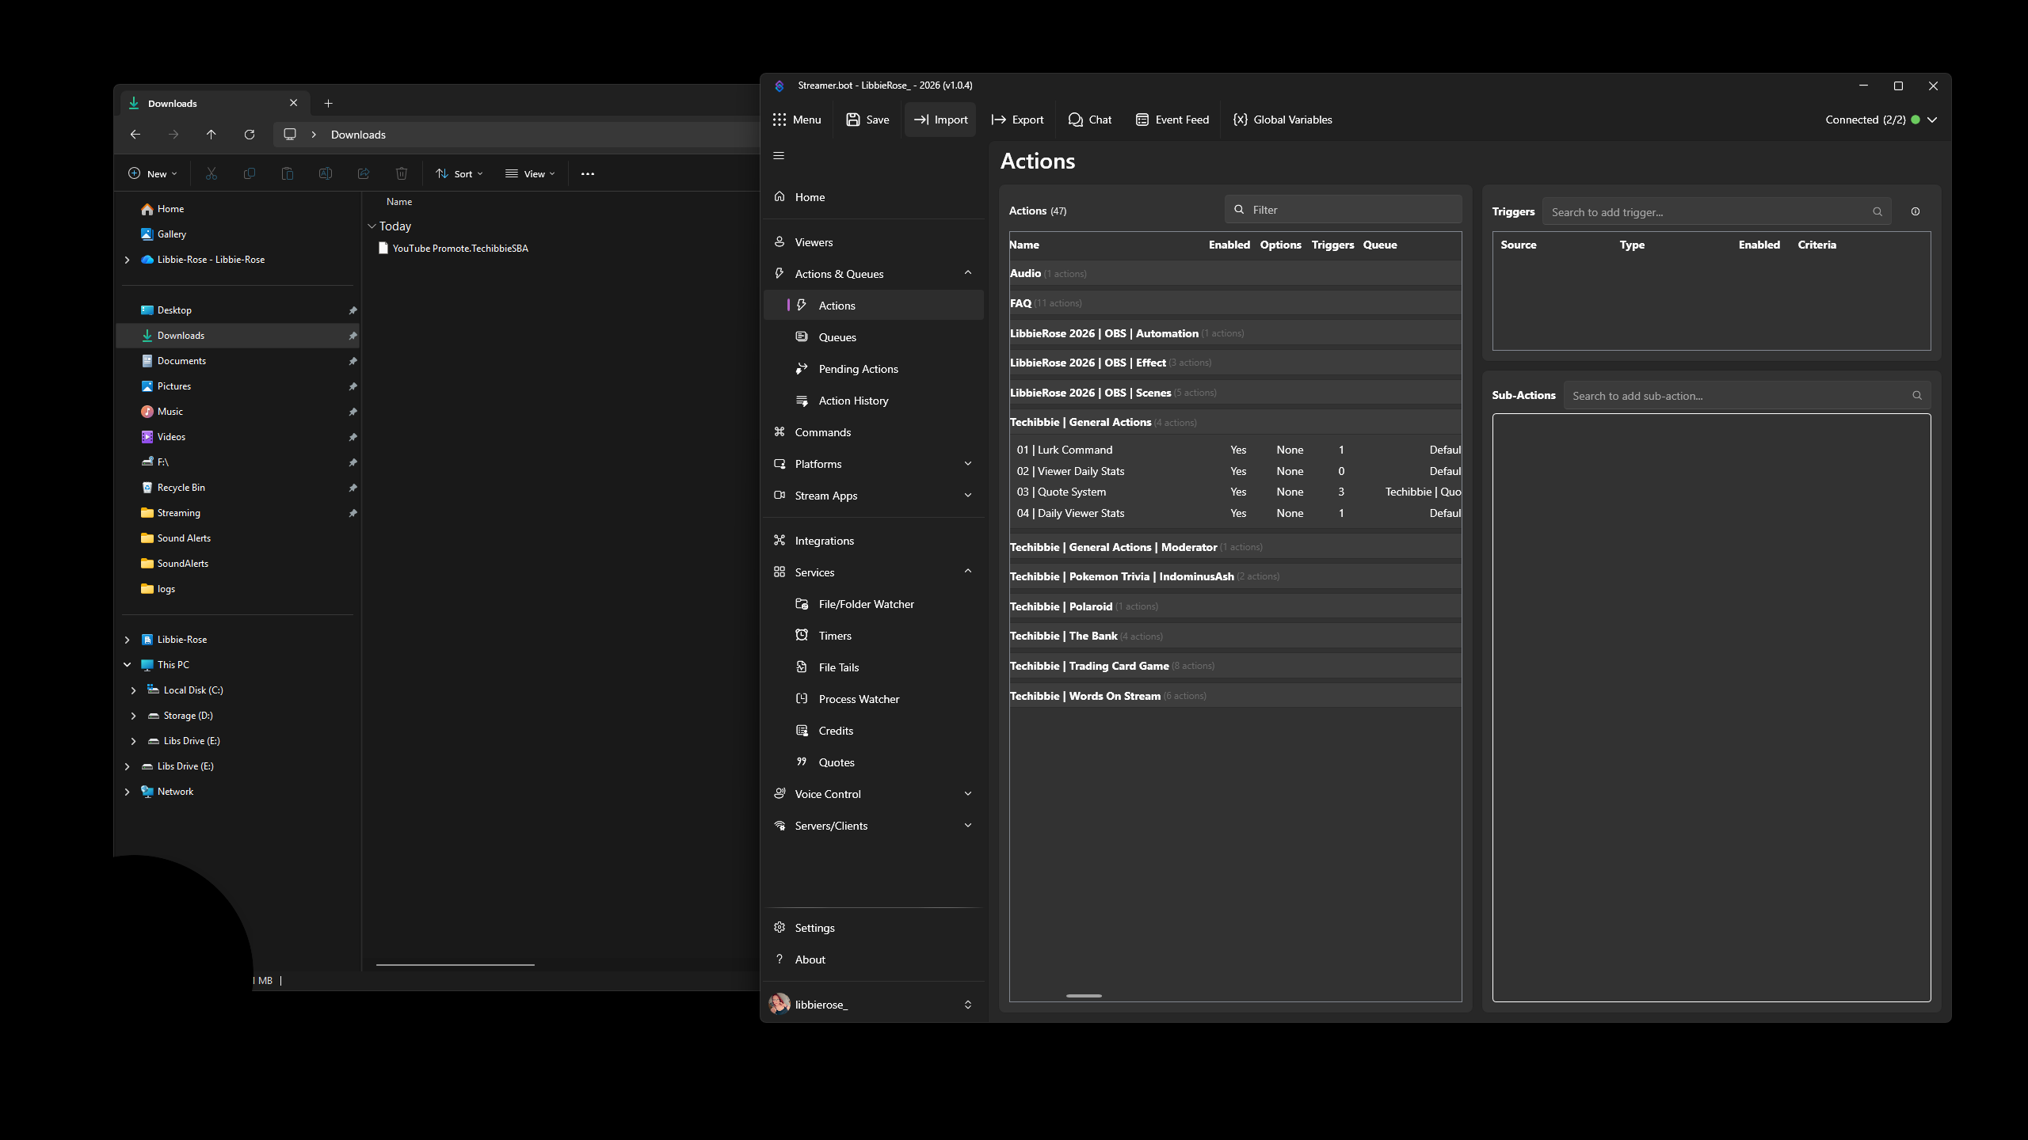This screenshot has width=2028, height=1140.
Task: Click the File Tails icon
Action: click(802, 667)
